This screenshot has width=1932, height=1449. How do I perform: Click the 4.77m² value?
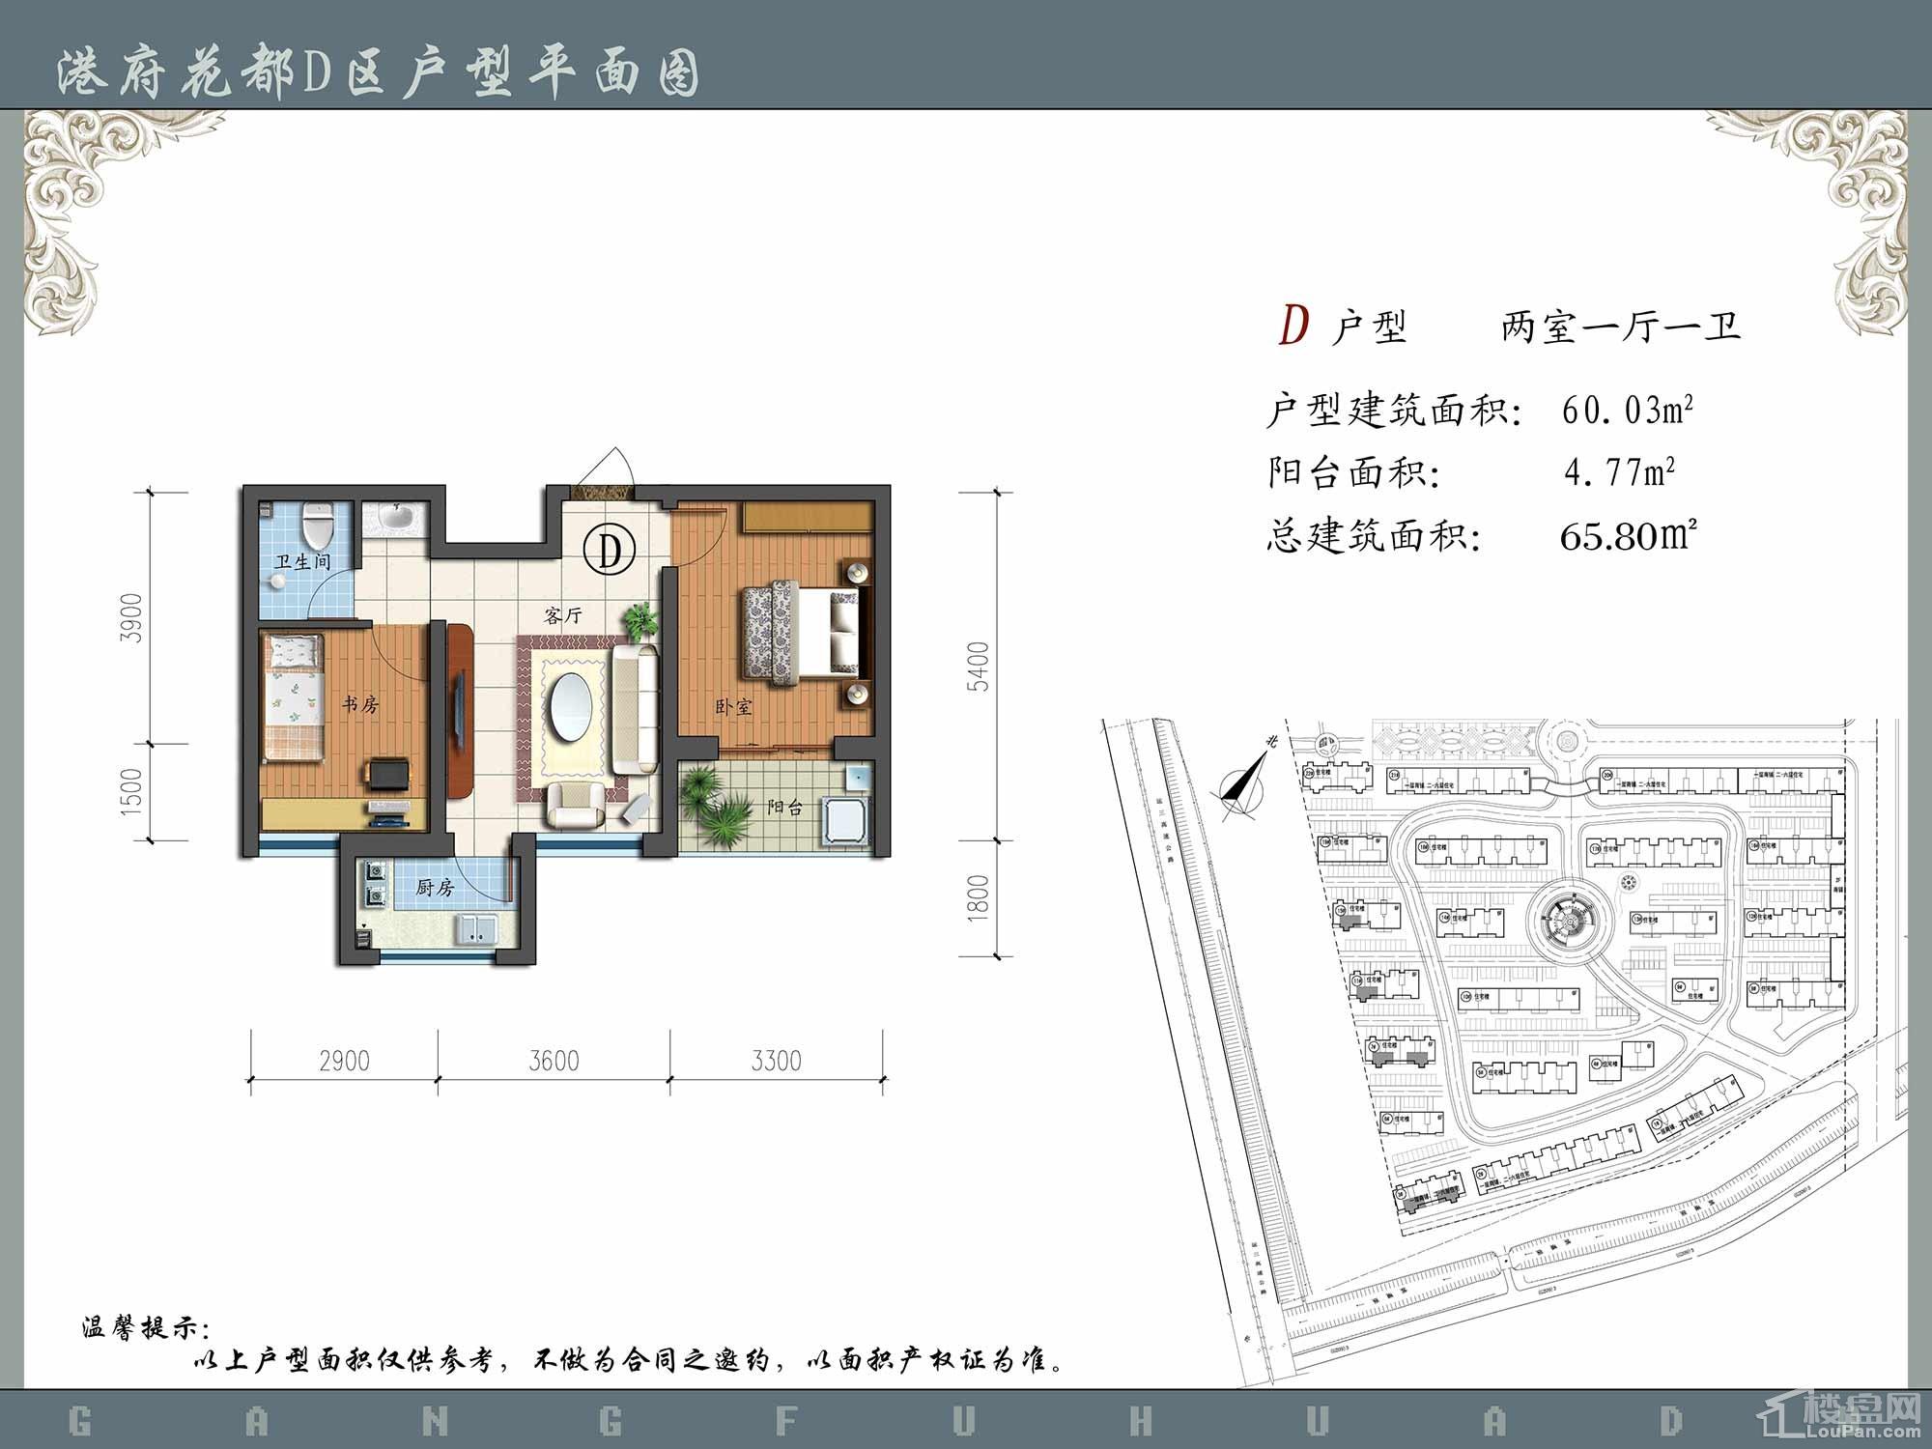click(x=1619, y=472)
